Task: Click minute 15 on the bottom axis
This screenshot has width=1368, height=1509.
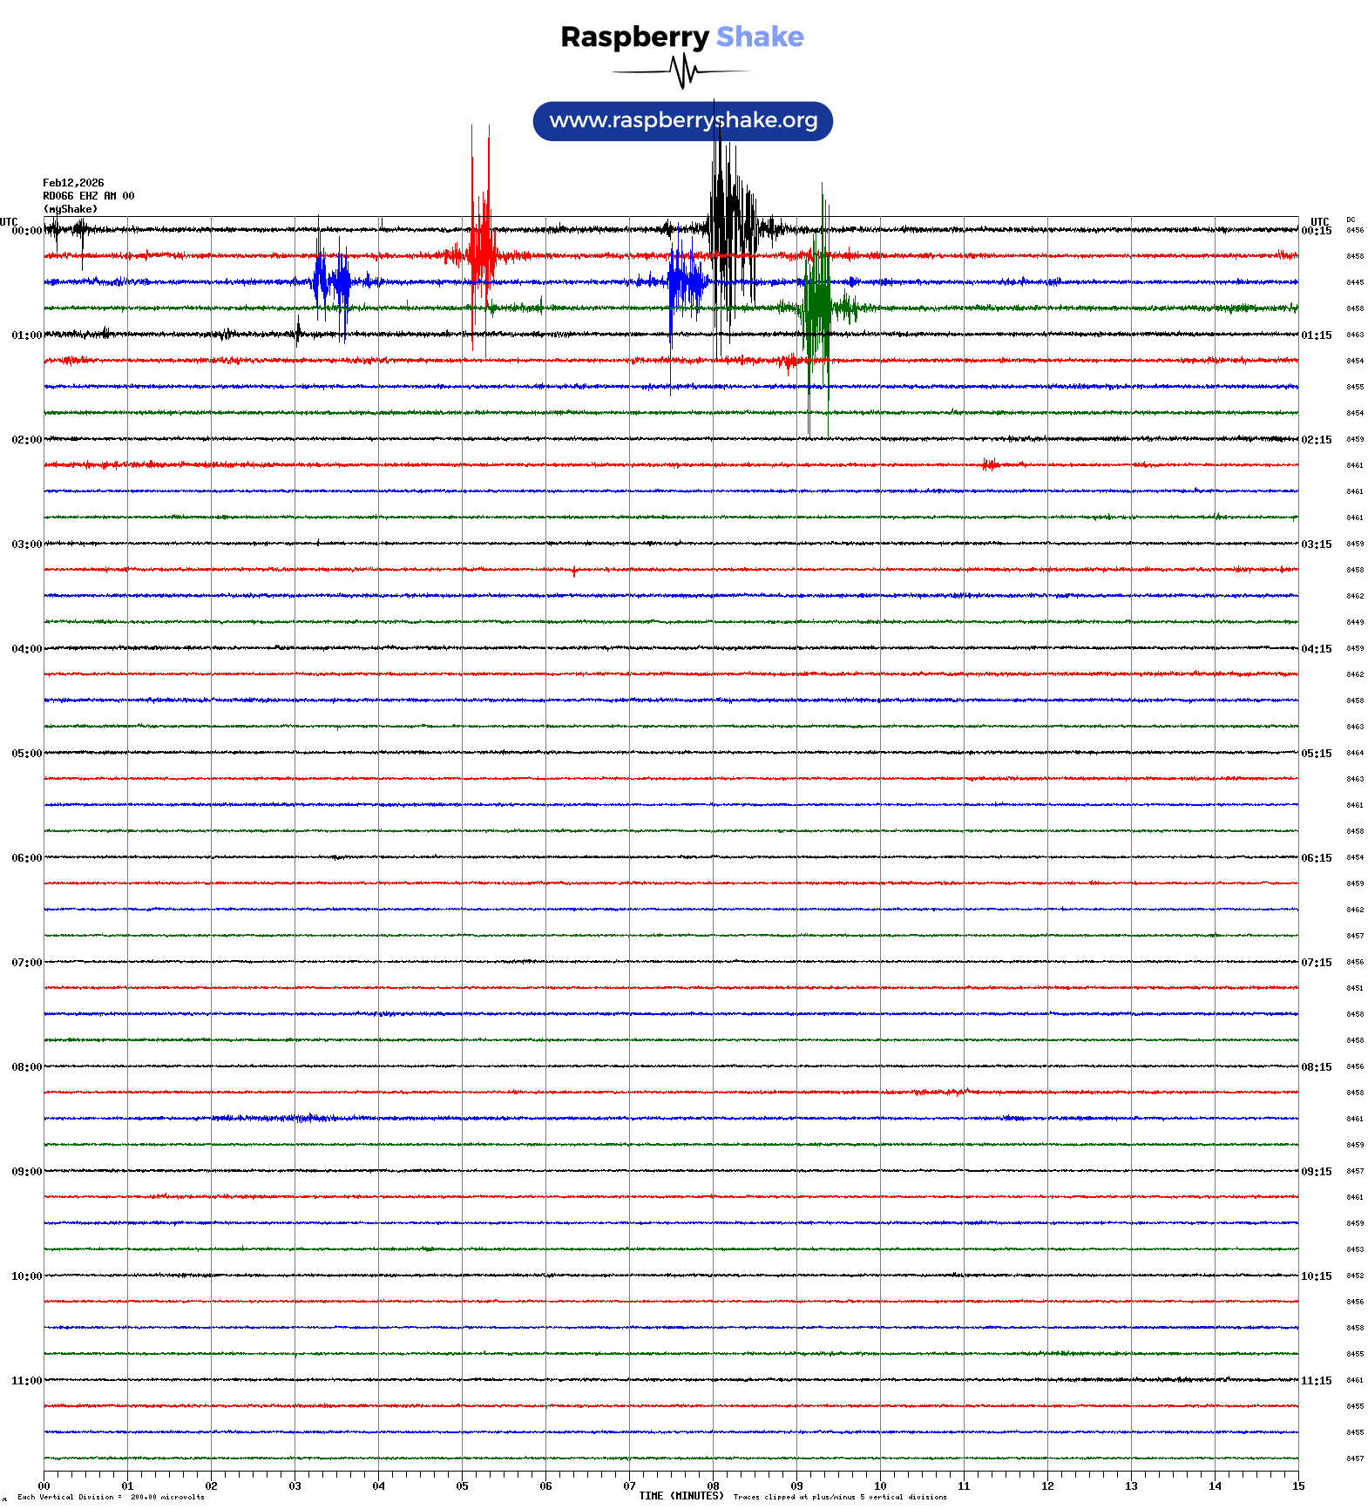Action: click(1297, 1486)
